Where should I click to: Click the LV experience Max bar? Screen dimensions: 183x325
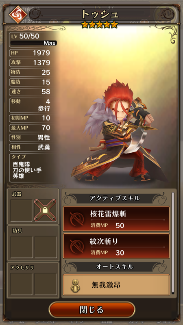click(x=33, y=43)
